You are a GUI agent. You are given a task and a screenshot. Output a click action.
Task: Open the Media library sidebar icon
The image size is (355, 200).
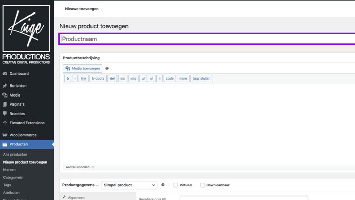coord(5,95)
